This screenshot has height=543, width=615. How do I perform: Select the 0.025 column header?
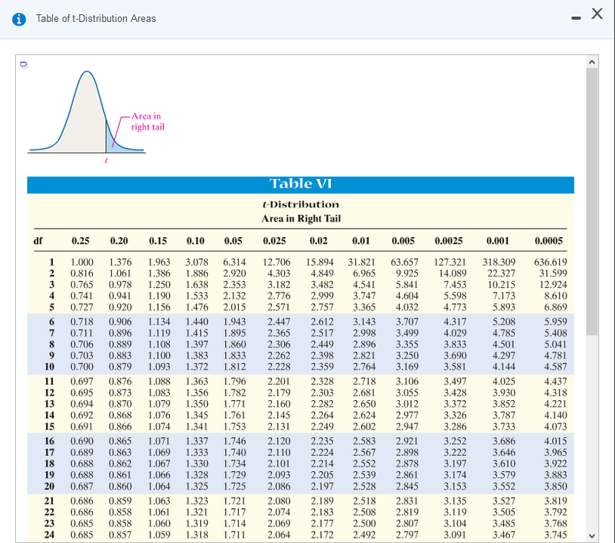pyautogui.click(x=274, y=241)
